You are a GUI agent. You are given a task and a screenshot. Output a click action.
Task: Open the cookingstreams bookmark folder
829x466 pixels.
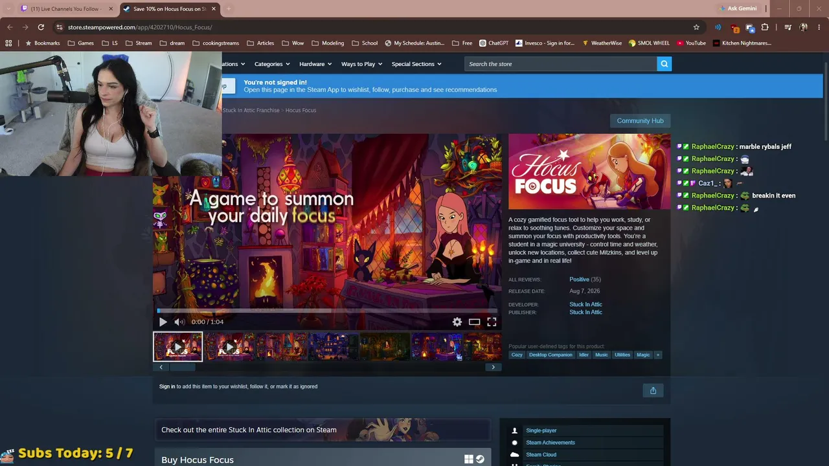[216, 43]
